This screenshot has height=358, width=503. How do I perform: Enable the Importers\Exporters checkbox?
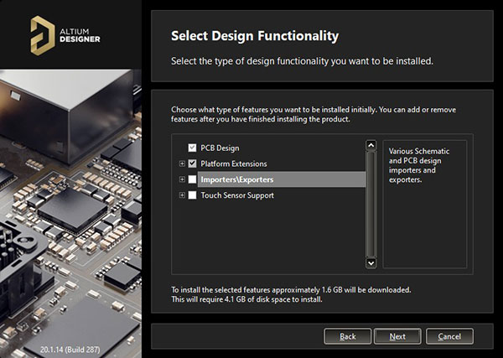tap(192, 179)
